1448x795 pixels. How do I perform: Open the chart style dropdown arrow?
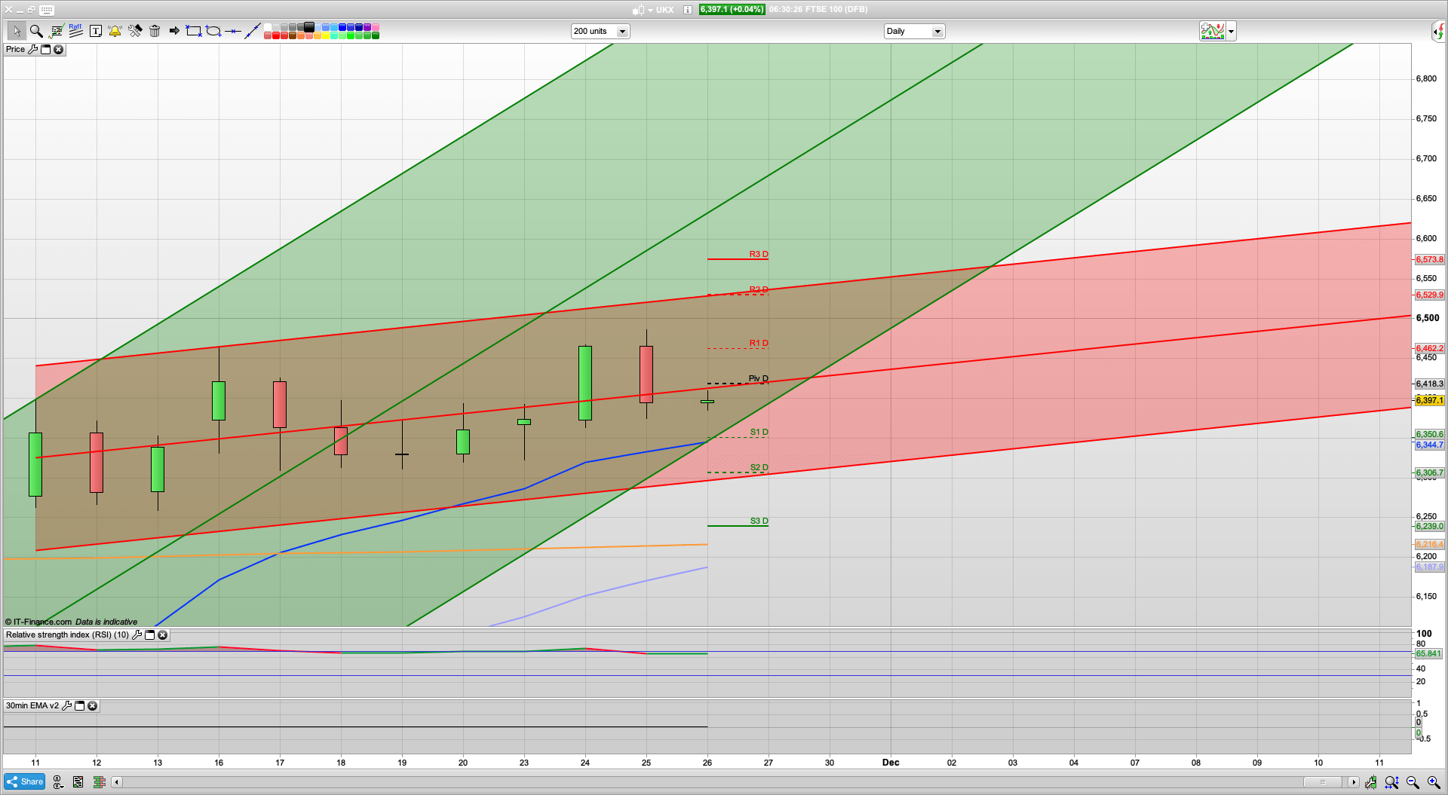click(1231, 31)
